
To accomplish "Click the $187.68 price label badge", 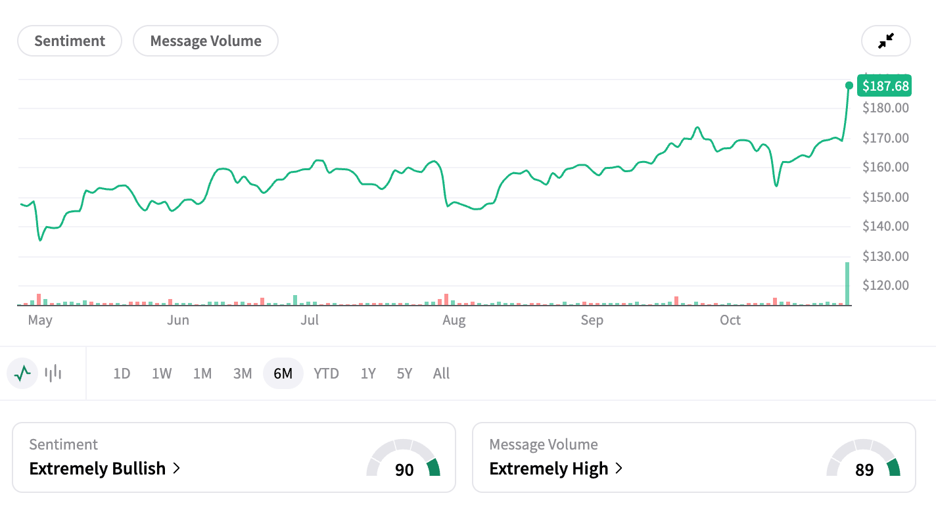I will [x=885, y=85].
